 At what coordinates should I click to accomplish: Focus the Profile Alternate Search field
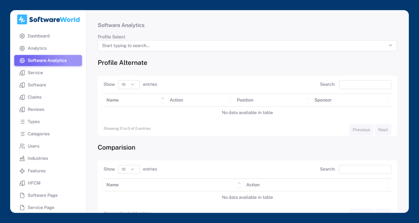[x=365, y=85]
